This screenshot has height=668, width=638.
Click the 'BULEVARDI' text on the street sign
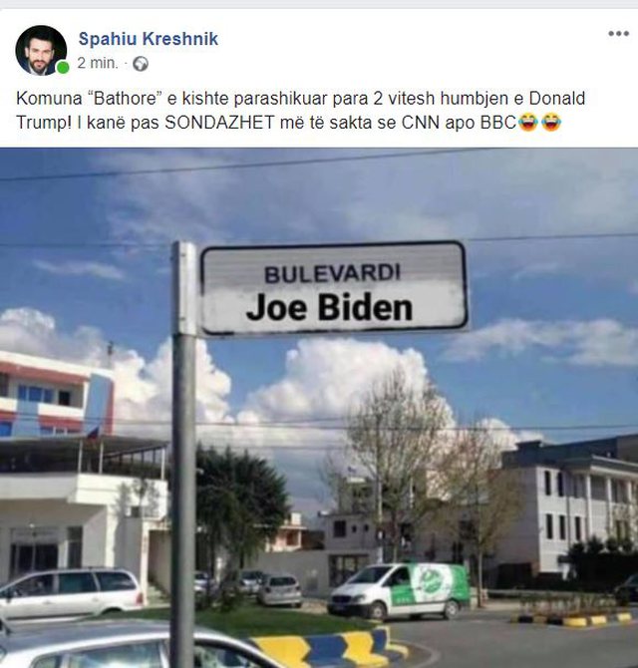333,273
